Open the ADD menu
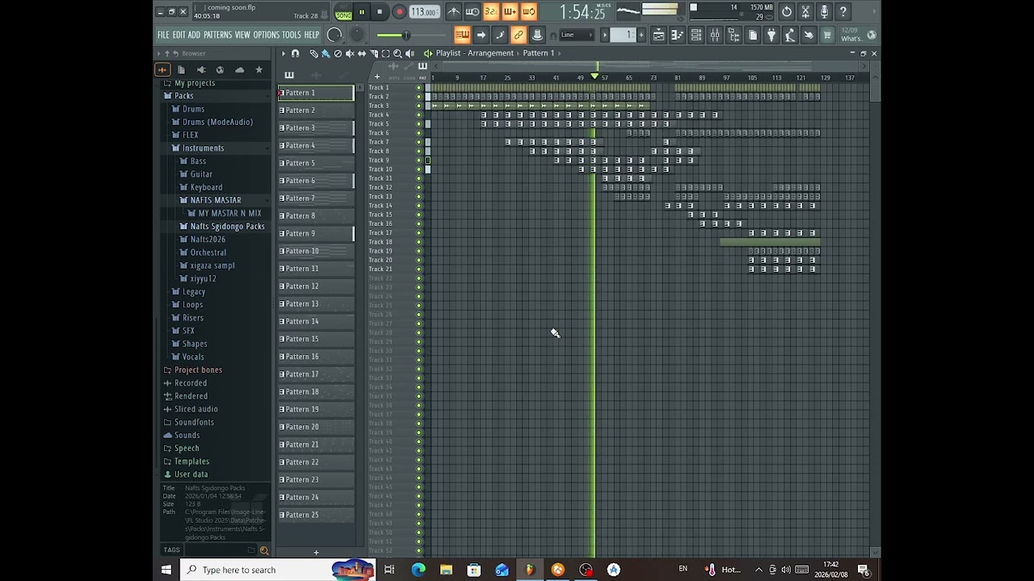This screenshot has width=1034, height=581. (x=194, y=35)
